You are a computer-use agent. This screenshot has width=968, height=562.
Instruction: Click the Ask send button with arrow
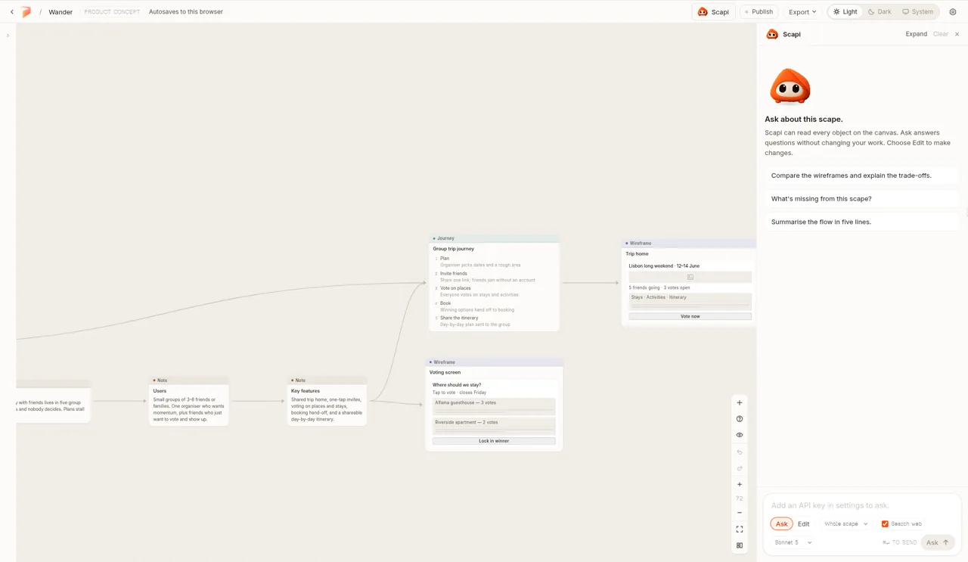(938, 542)
